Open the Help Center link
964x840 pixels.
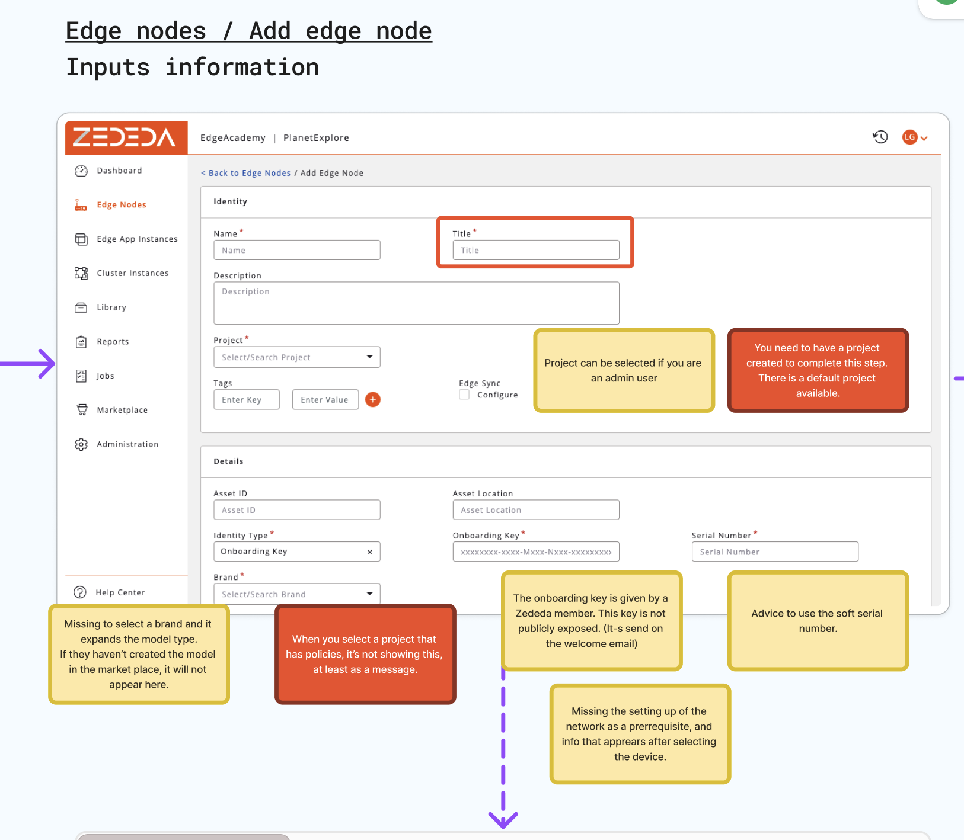click(x=120, y=592)
